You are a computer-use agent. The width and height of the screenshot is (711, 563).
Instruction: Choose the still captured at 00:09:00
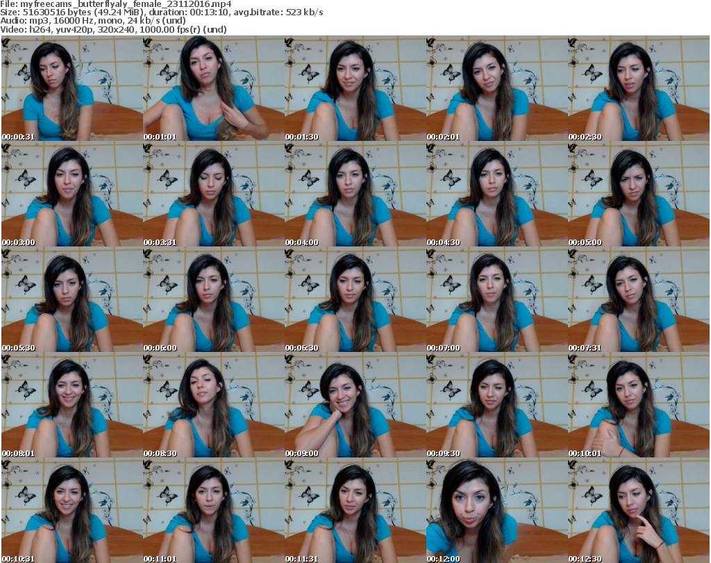[x=355, y=405]
